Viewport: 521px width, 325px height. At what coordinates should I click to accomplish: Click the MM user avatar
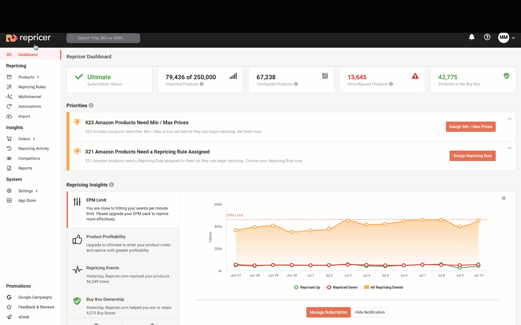coord(504,37)
